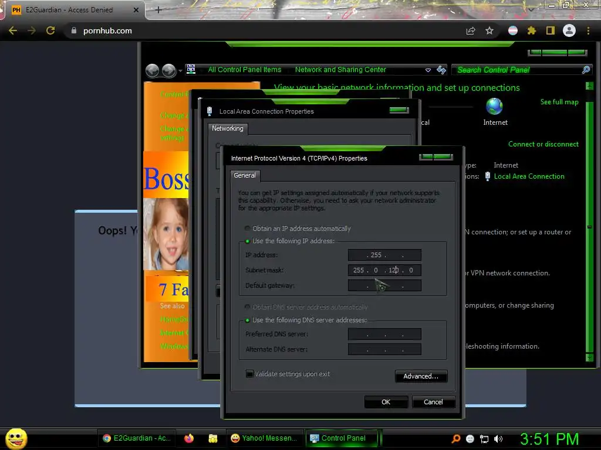Reload the Chrome page
The height and width of the screenshot is (450, 601).
(x=50, y=30)
